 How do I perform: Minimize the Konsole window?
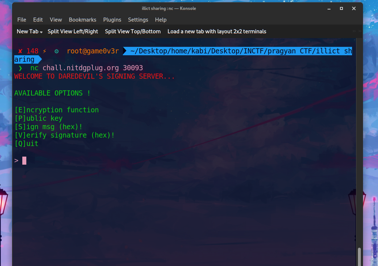click(x=329, y=9)
